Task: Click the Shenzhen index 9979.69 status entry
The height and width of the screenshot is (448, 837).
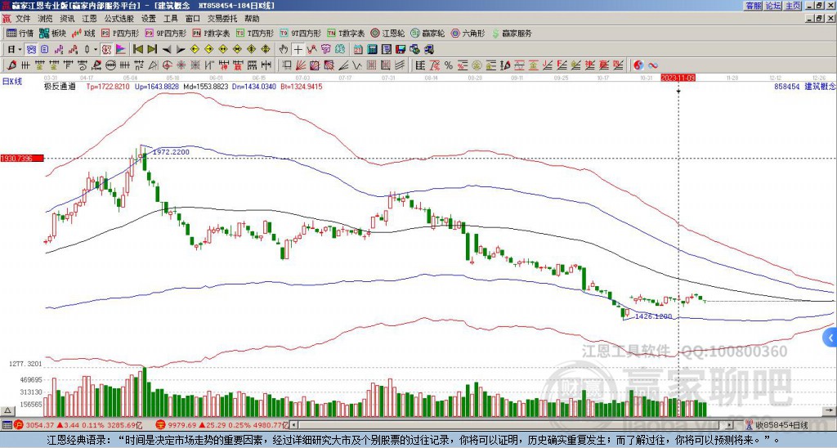Action: point(222,425)
